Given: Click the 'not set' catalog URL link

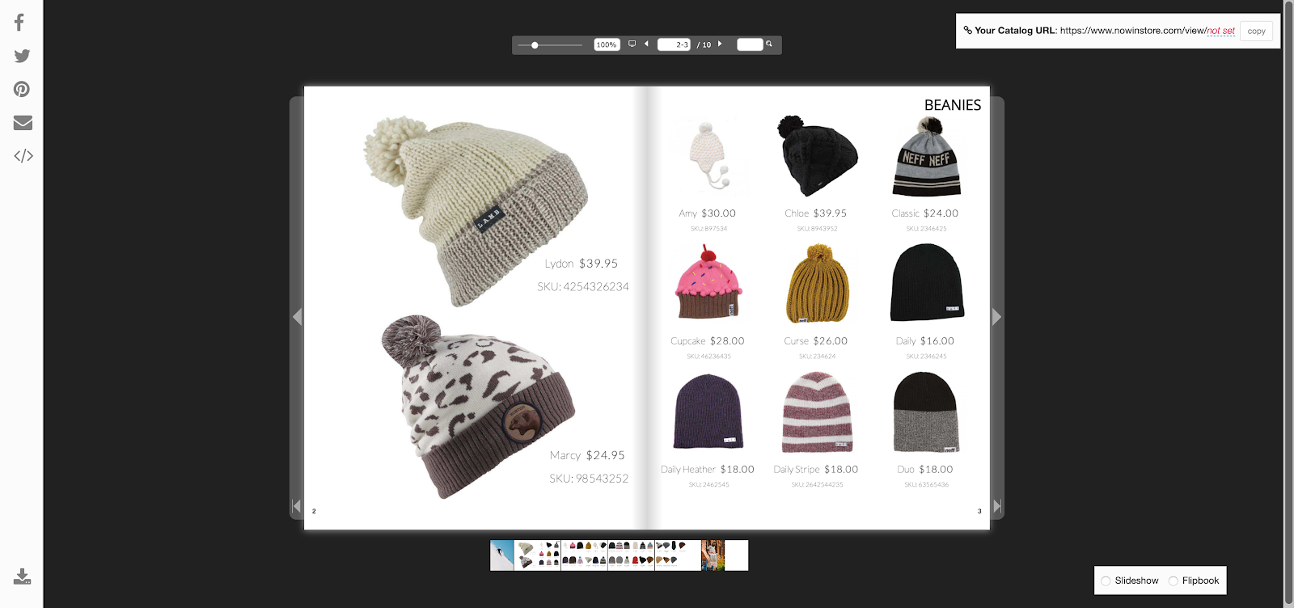Looking at the screenshot, I should (1220, 31).
